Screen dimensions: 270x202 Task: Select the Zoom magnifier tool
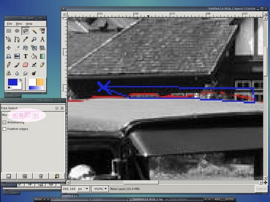coord(34,39)
